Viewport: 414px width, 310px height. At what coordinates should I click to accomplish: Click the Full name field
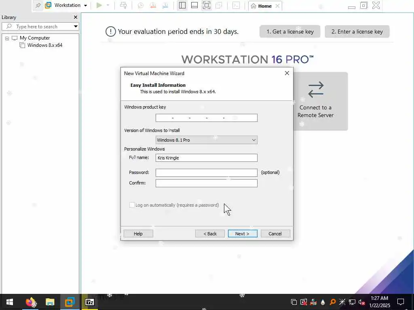tap(207, 158)
